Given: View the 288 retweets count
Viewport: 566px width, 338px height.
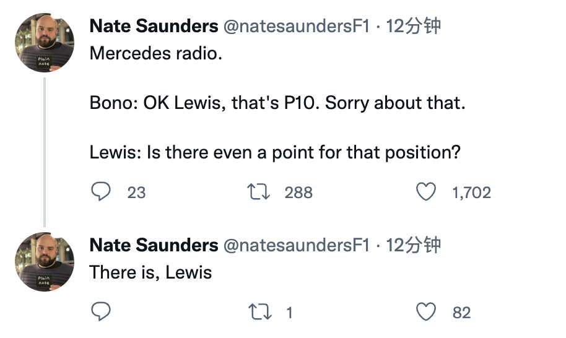Looking at the screenshot, I should pyautogui.click(x=298, y=193).
